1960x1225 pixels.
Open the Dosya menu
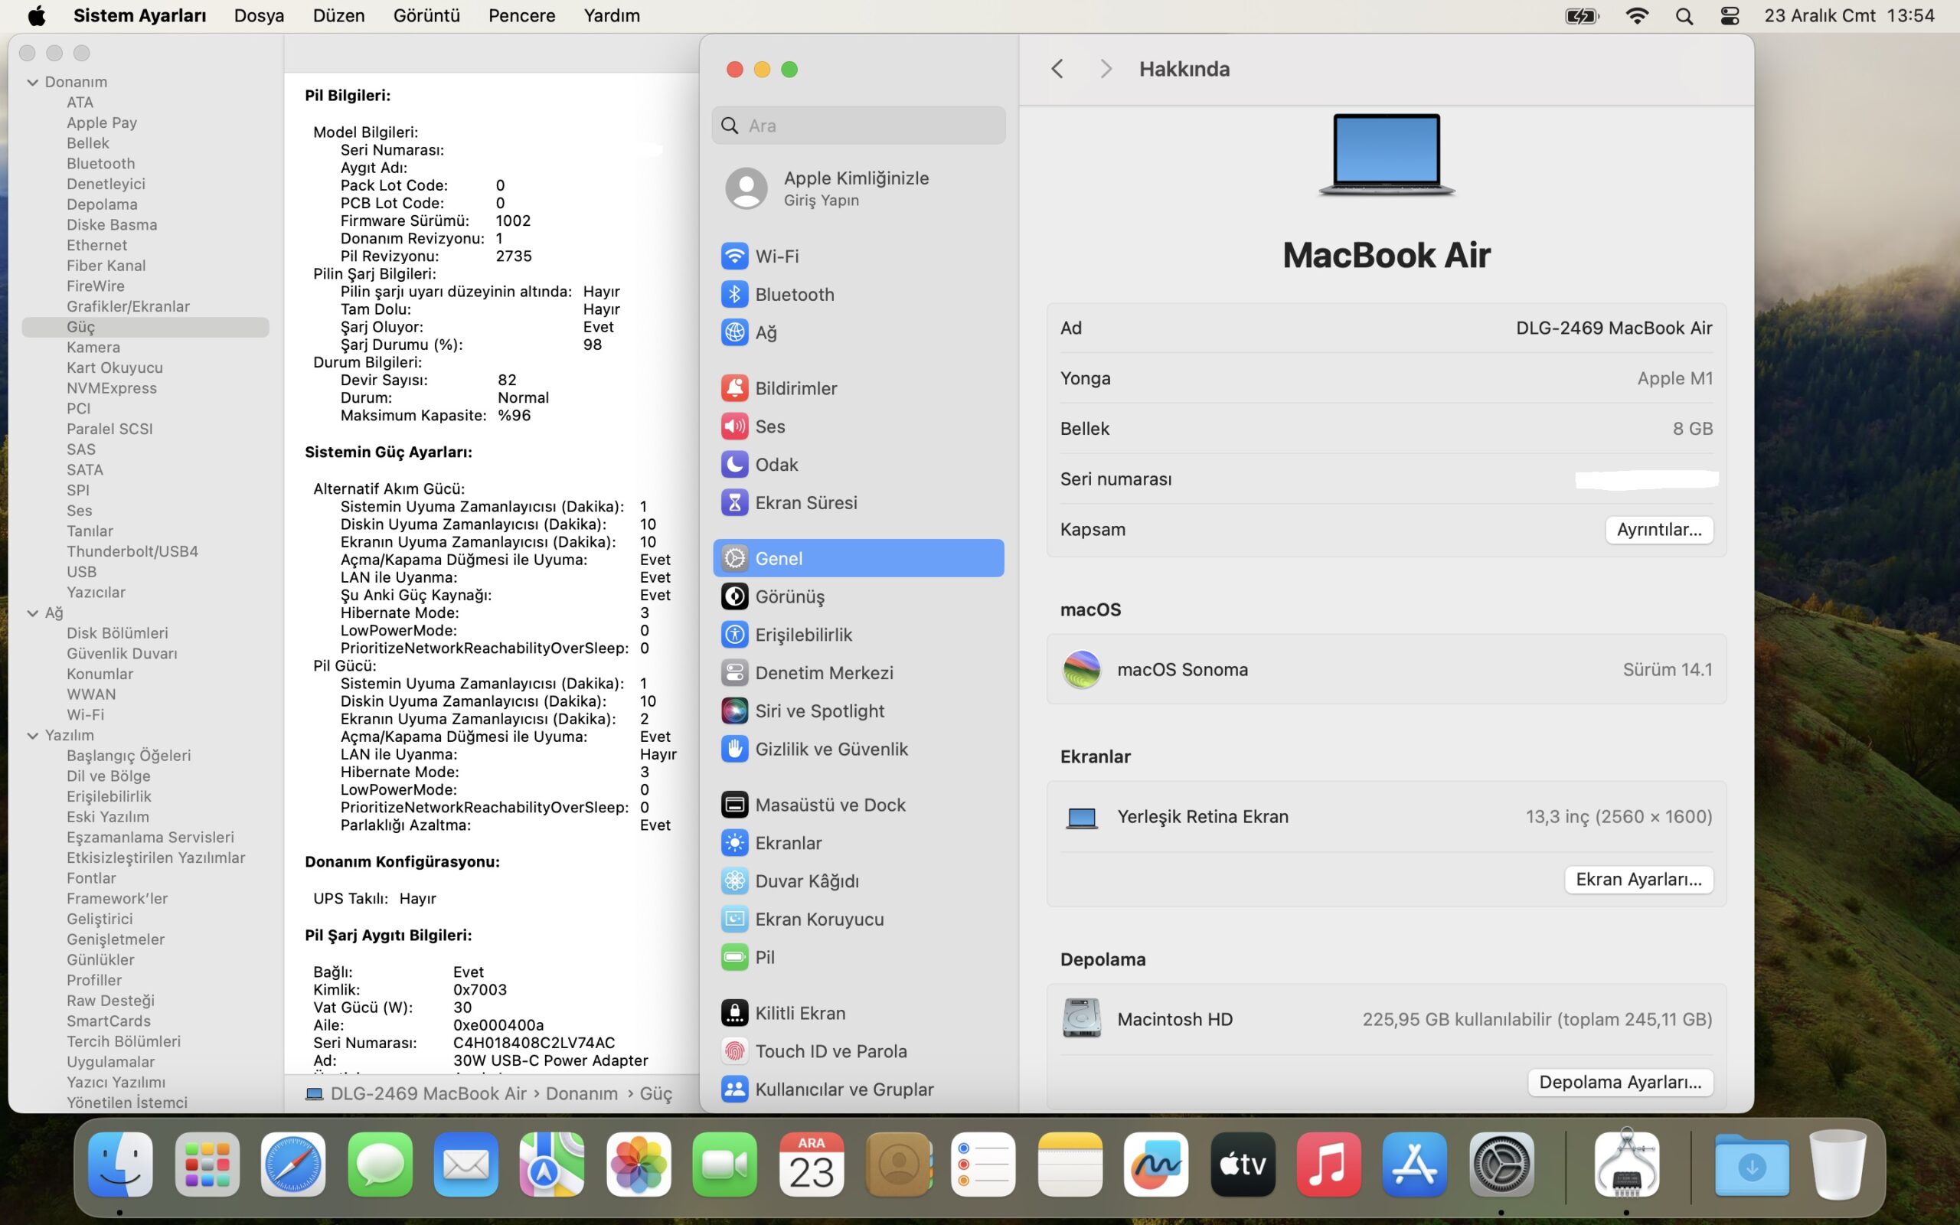(x=260, y=15)
